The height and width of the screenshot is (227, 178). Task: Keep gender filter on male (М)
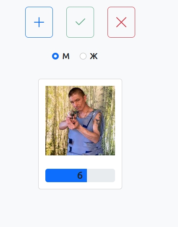pyautogui.click(x=55, y=56)
